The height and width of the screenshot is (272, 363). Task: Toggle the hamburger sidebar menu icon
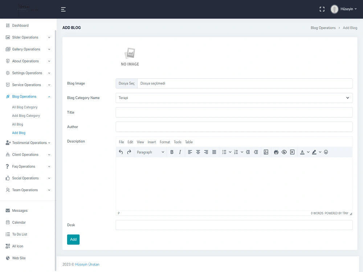coord(63,9)
